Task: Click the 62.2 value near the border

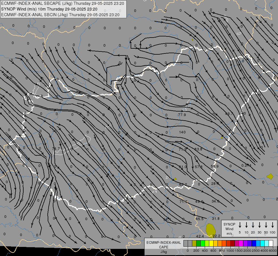Action: [x=183, y=184]
